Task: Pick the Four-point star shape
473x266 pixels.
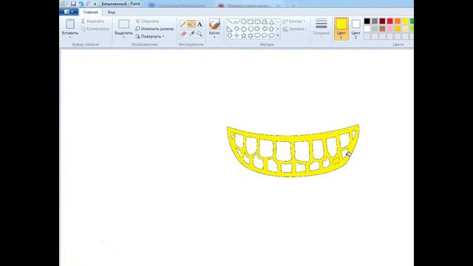Action: 236,35
